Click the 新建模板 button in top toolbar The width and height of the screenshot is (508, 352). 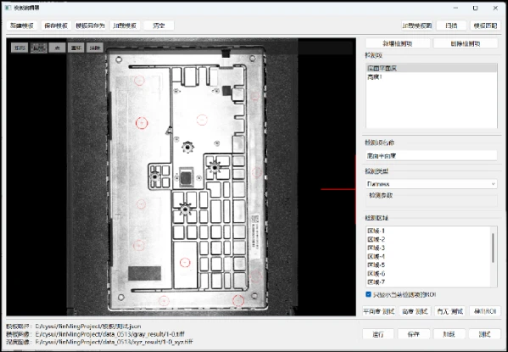(x=22, y=25)
